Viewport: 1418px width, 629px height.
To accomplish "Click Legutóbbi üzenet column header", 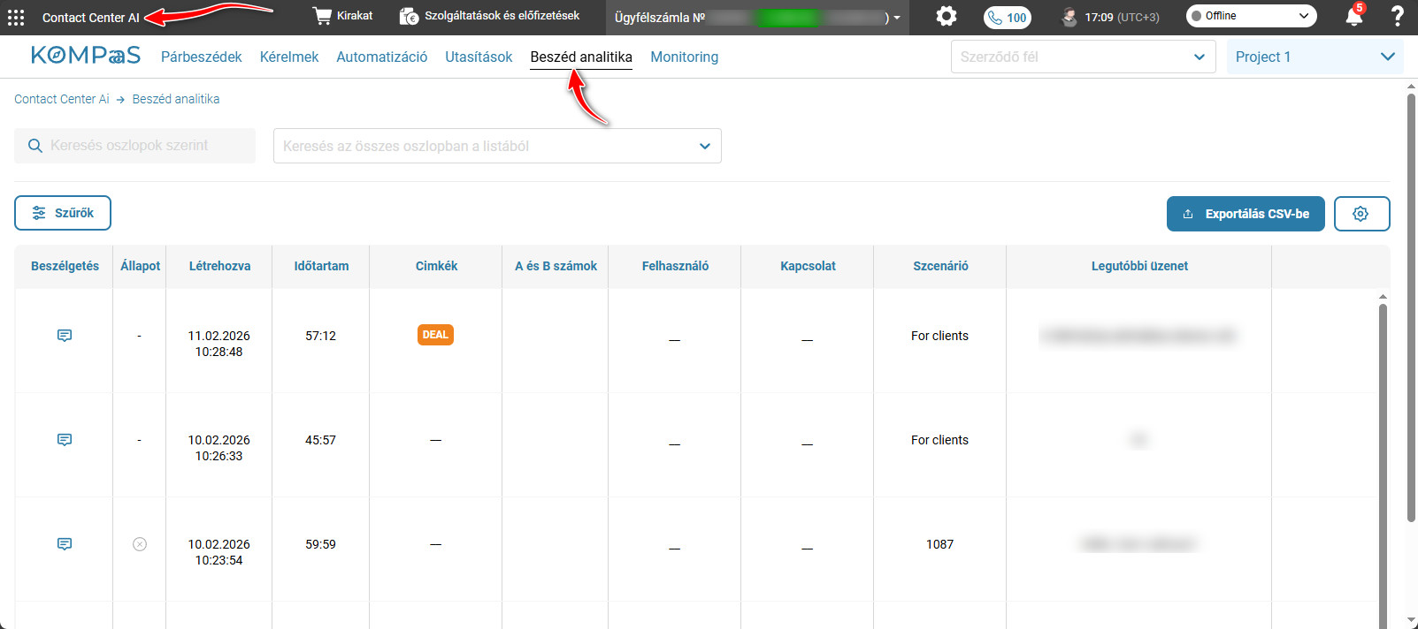I will click(x=1139, y=266).
